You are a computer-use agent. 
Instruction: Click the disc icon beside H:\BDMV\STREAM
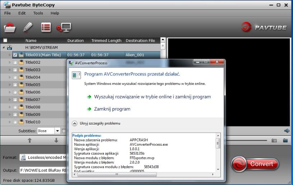[x=10, y=48]
